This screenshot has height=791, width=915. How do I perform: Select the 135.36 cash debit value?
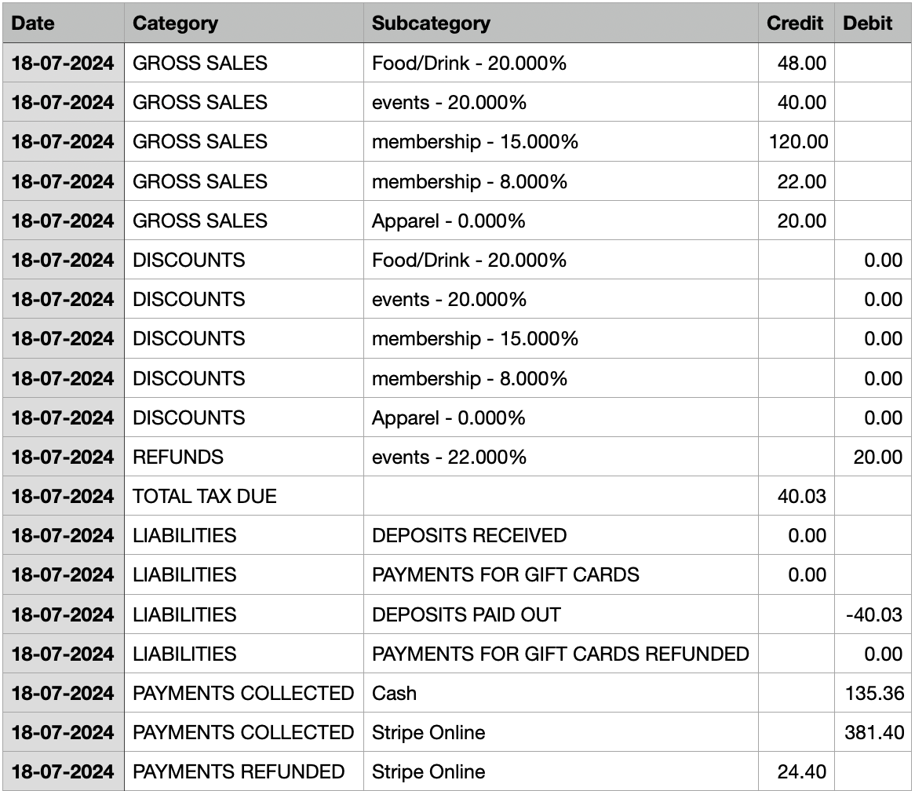pyautogui.click(x=874, y=693)
